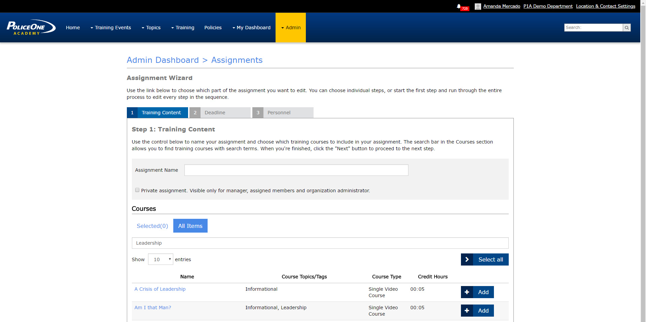Click the plus icon for Am I that Man?
The width and height of the screenshot is (646, 322).
[x=467, y=311]
